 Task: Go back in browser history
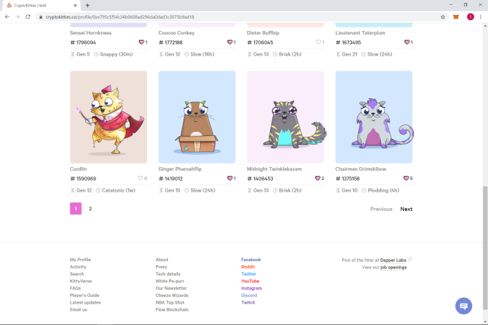click(7, 16)
